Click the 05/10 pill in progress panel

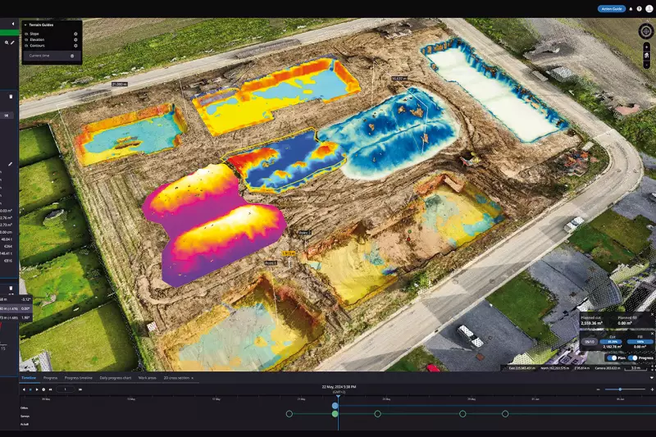tap(590, 342)
